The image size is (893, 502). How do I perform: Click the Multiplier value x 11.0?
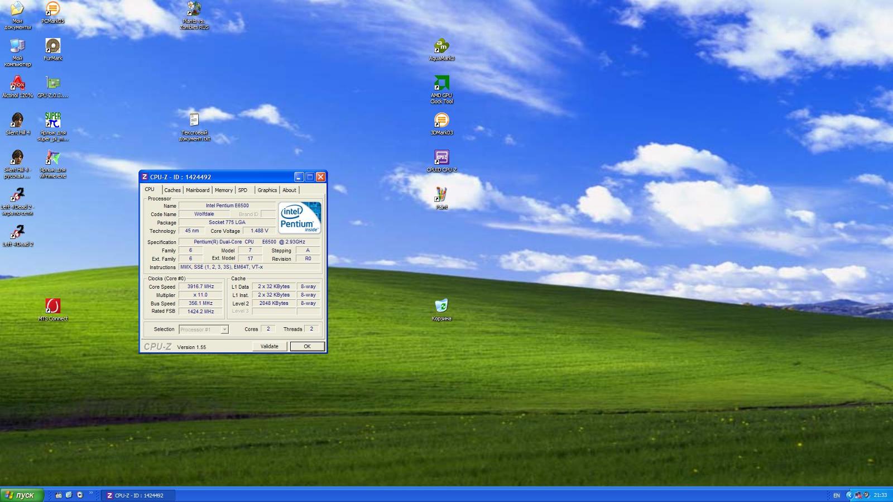pyautogui.click(x=200, y=295)
